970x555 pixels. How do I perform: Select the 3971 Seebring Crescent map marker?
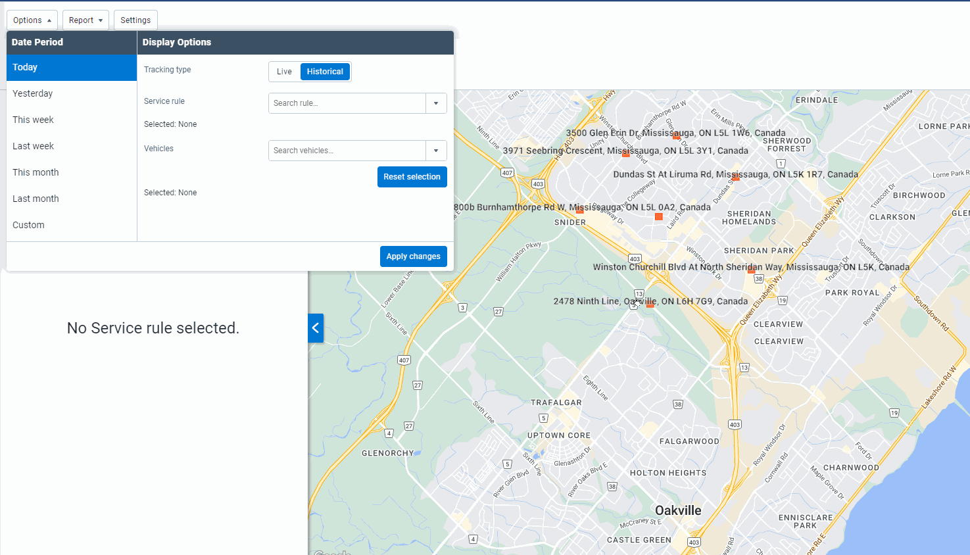[x=626, y=155]
